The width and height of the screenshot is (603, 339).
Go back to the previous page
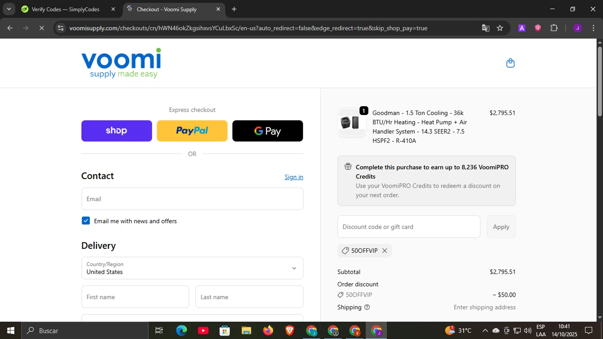point(10,28)
